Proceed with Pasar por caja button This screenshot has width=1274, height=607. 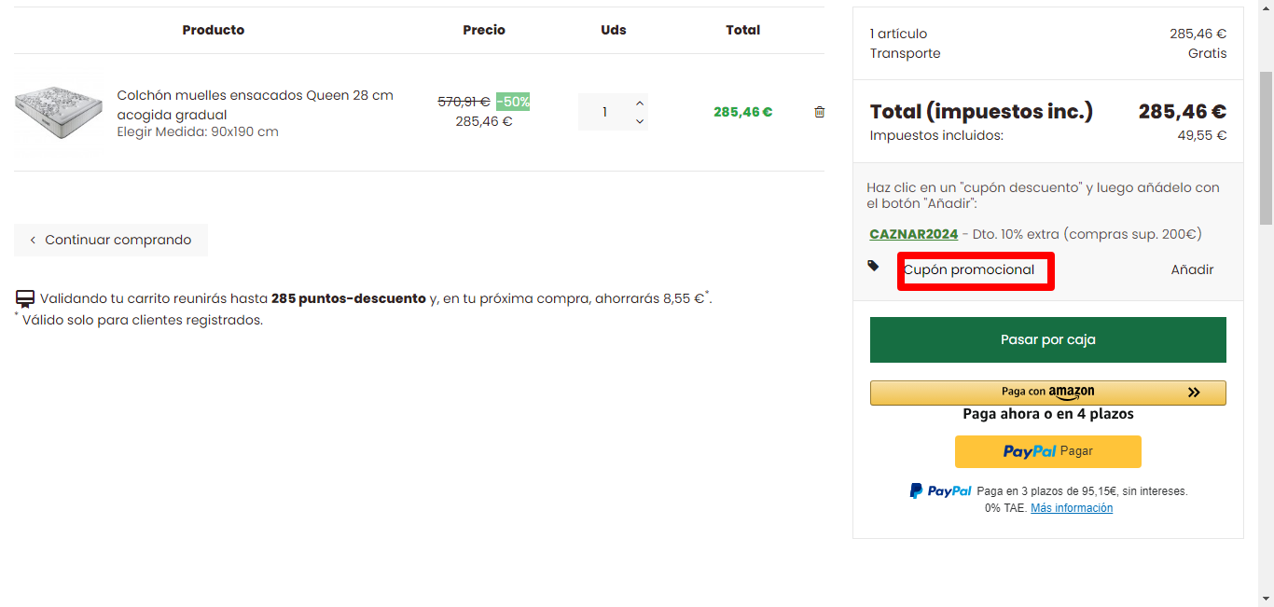pyautogui.click(x=1048, y=339)
